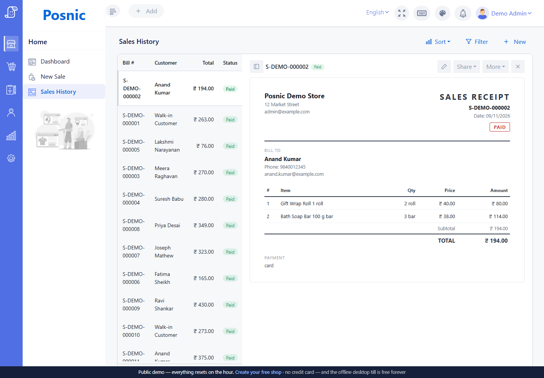Click ₹ 430.00 total for Ravi Shankar

tap(204, 305)
